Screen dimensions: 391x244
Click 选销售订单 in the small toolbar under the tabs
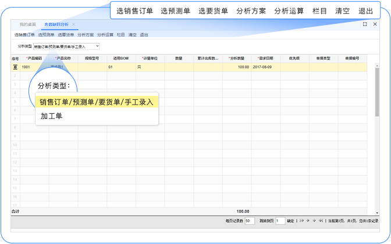pos(24,35)
